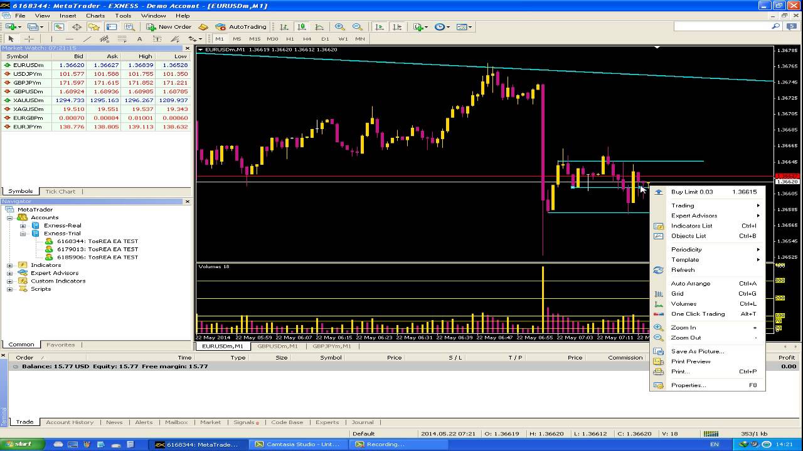Open the indicators list toolbar icon

tap(420, 27)
